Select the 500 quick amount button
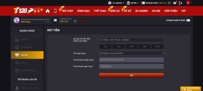Viewport: 203px width, 91px height. 119,47
